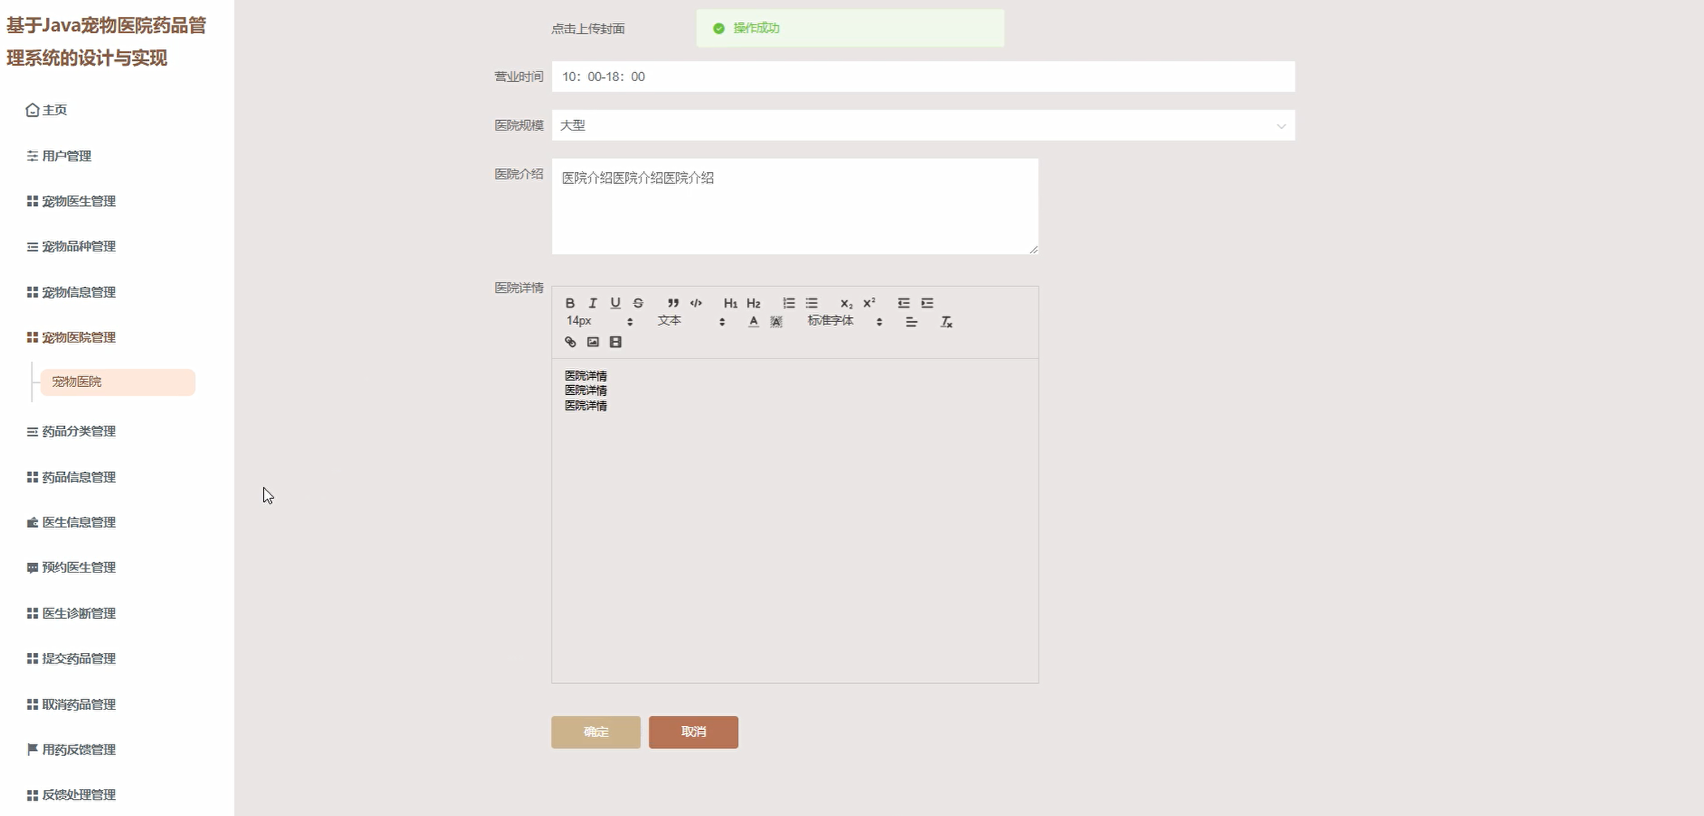
Task: Decrease indent in the editor
Action: click(904, 303)
